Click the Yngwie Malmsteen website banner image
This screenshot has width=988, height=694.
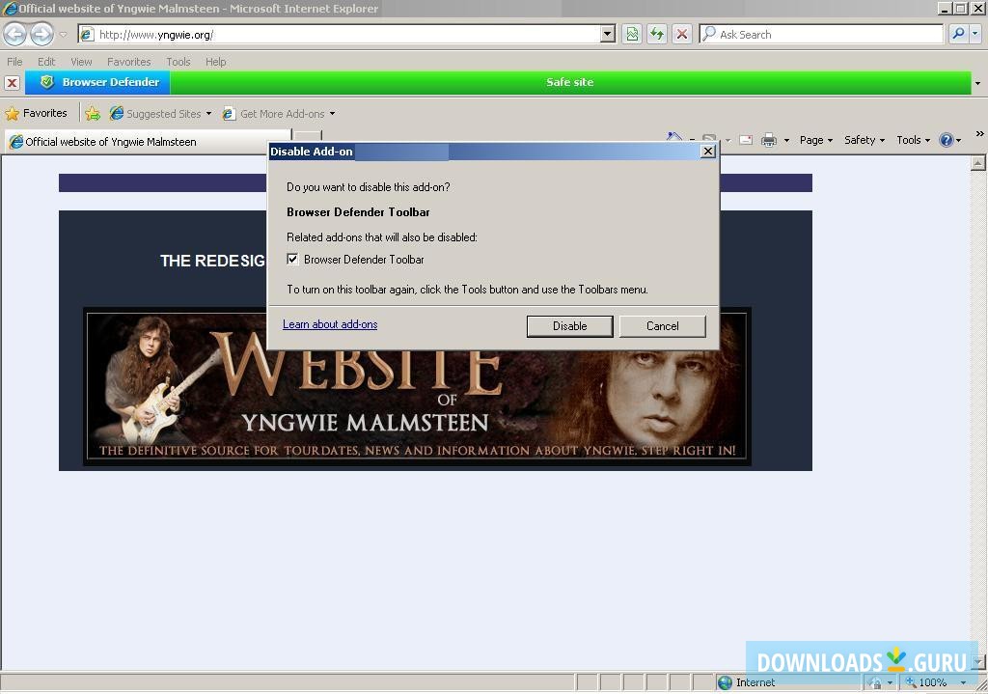click(x=417, y=403)
